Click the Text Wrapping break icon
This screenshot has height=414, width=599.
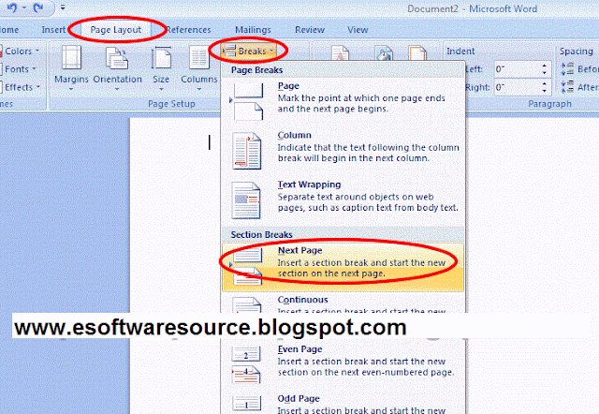coord(246,200)
